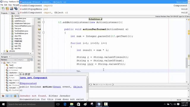Toggle the third highlighted Navigator filter button
The image size is (190, 107).
point(11,96)
